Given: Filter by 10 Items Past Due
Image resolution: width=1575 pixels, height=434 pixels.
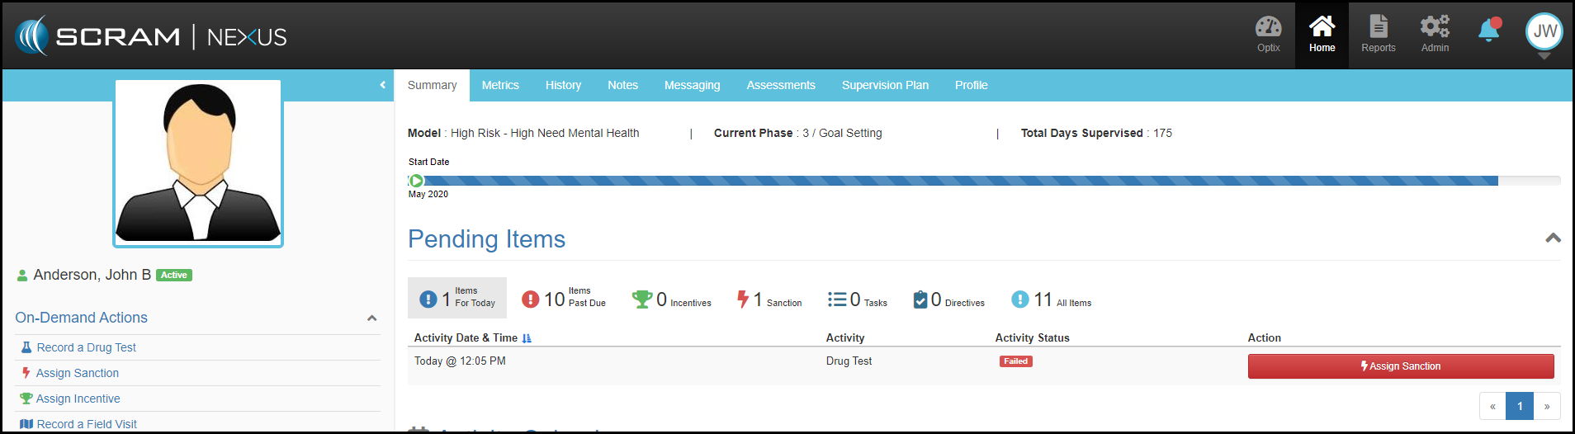Looking at the screenshot, I should pos(564,299).
